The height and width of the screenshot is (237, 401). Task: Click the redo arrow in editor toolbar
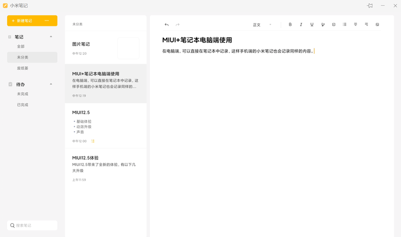[x=177, y=25]
